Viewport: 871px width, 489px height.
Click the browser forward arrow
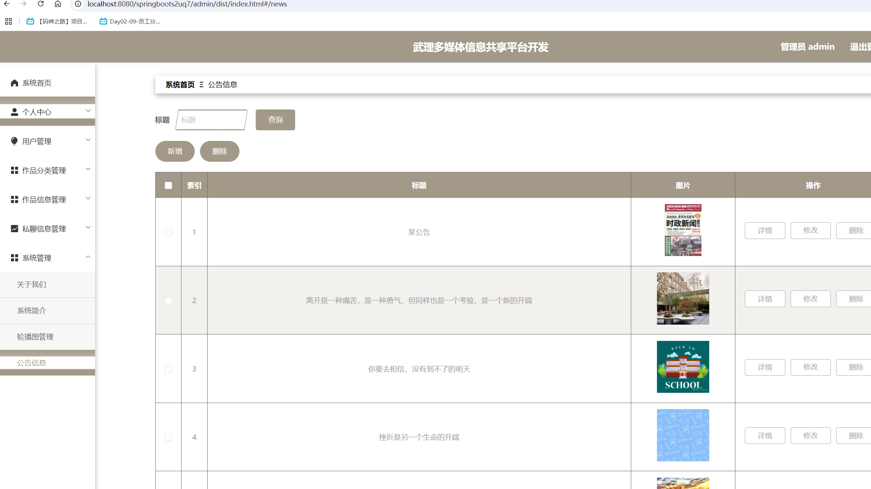point(23,4)
